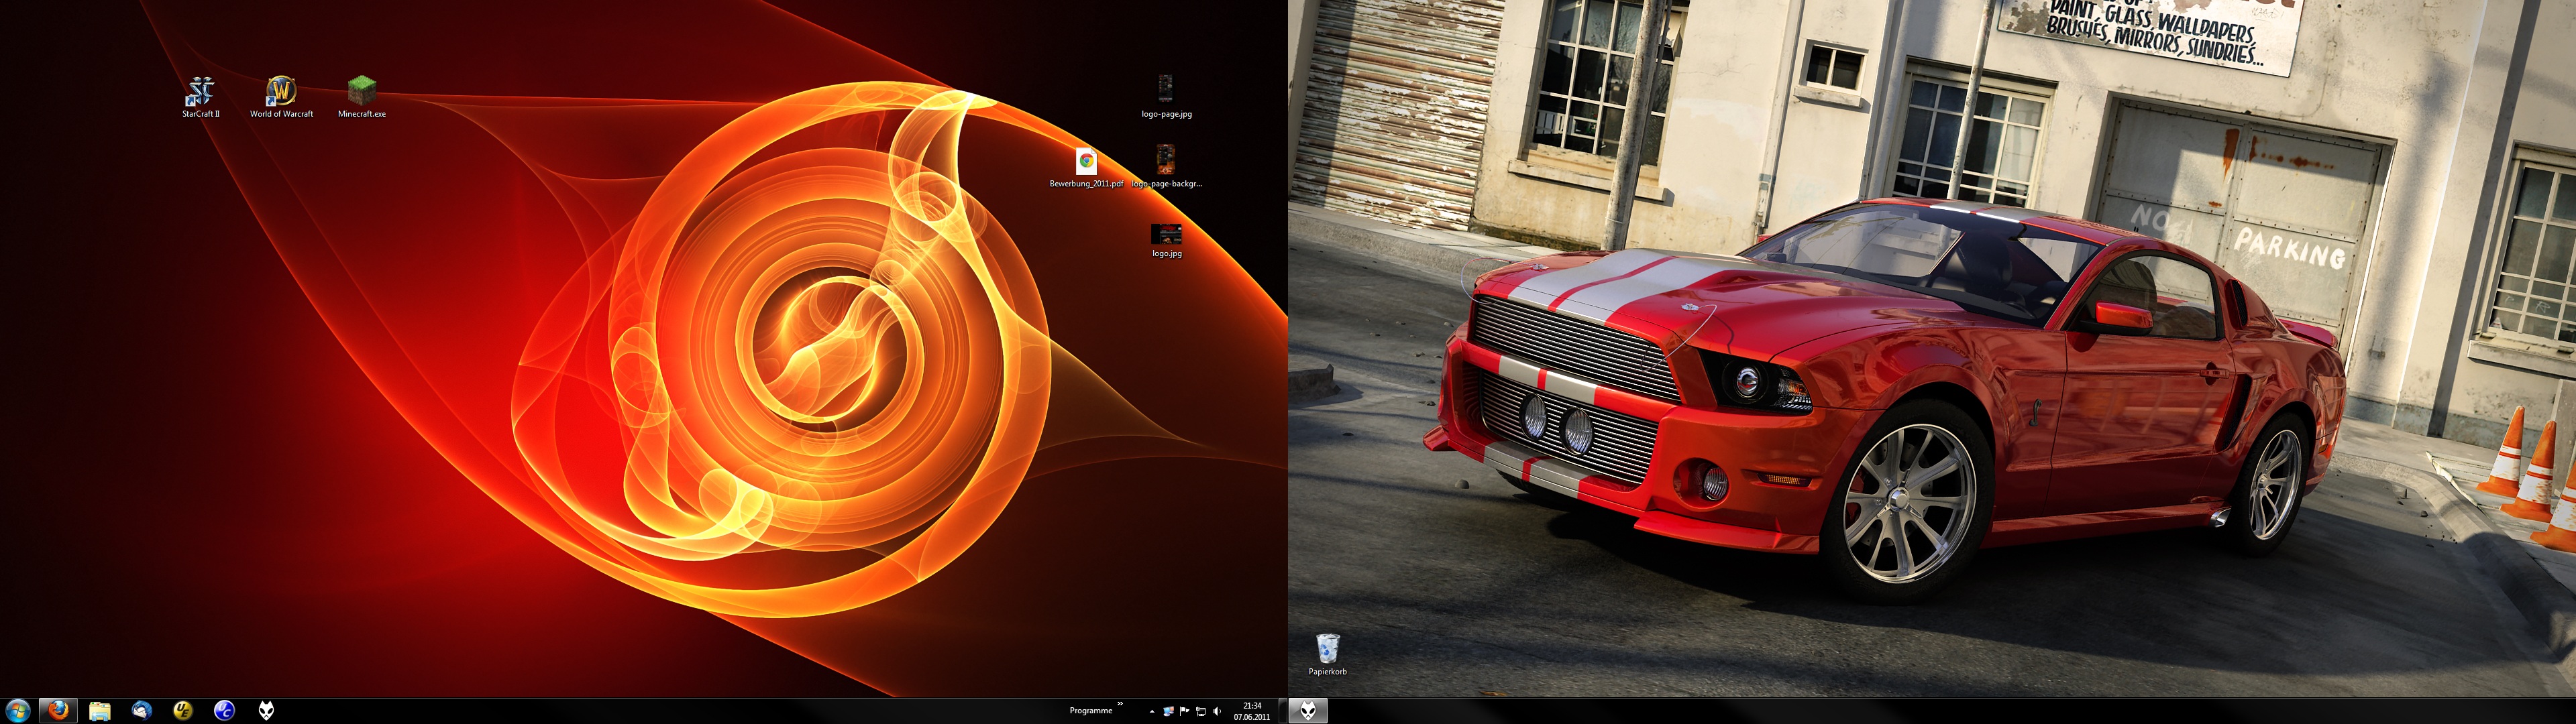
Task: Select the Minecraft.exe desktop icon
Action: coord(361,91)
